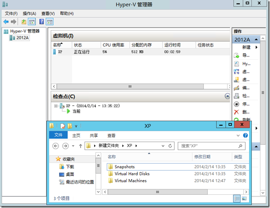Click 新建文件夹 in the address path
270x208 pixels.
109,146
